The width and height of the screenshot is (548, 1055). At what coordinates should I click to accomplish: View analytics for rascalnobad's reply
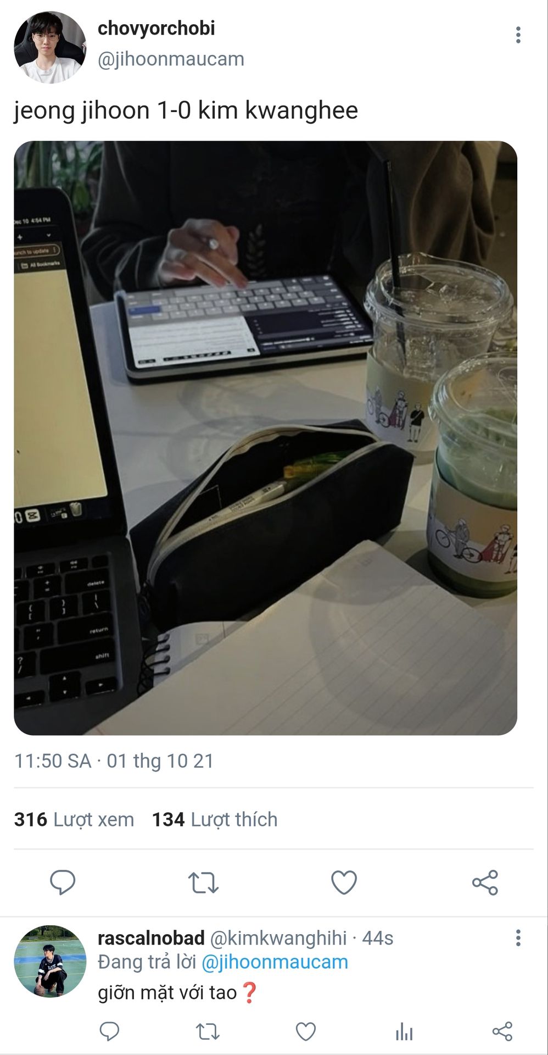pos(404,1031)
